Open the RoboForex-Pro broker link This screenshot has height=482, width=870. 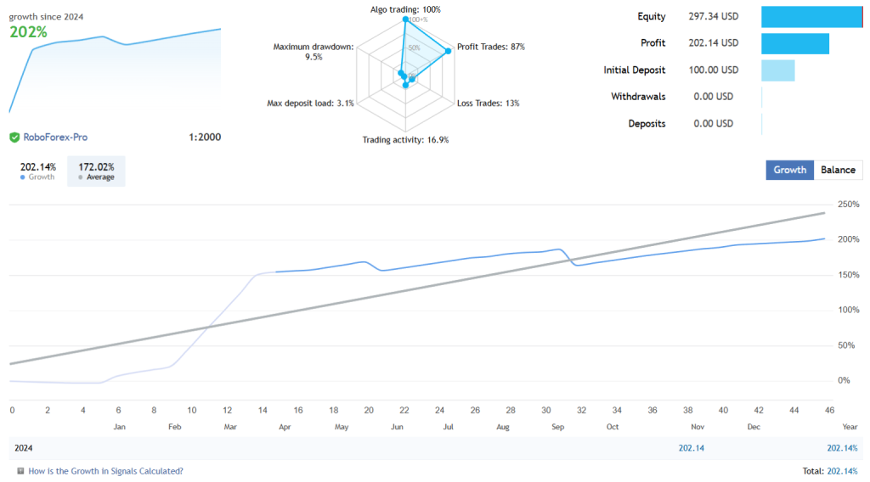tap(55, 137)
